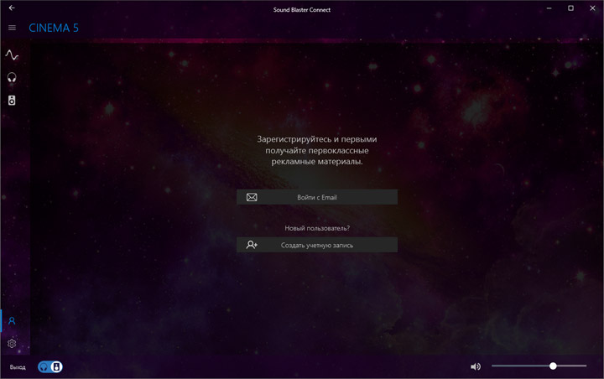
Task: Go back with the arrow icon
Action: click(12, 8)
